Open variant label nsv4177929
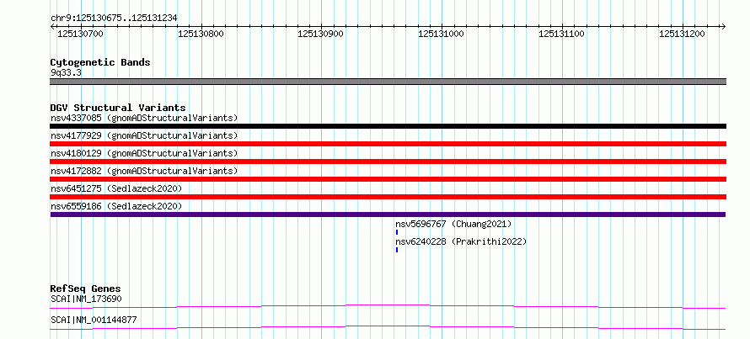 (x=144, y=135)
